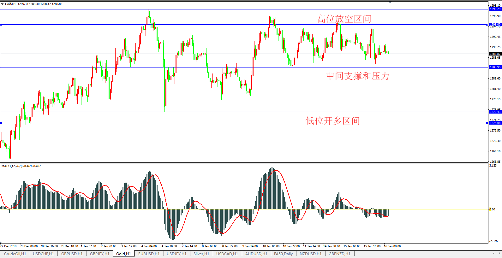Select the red '高位放空区间' text label
The width and height of the screenshot is (502, 258).
(x=344, y=19)
